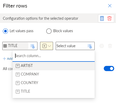Click the table icon in the TITLE field

coord(5,46)
